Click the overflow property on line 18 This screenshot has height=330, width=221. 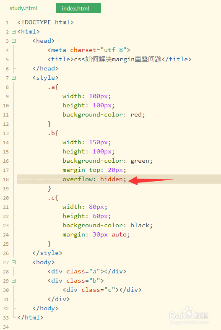(78, 179)
